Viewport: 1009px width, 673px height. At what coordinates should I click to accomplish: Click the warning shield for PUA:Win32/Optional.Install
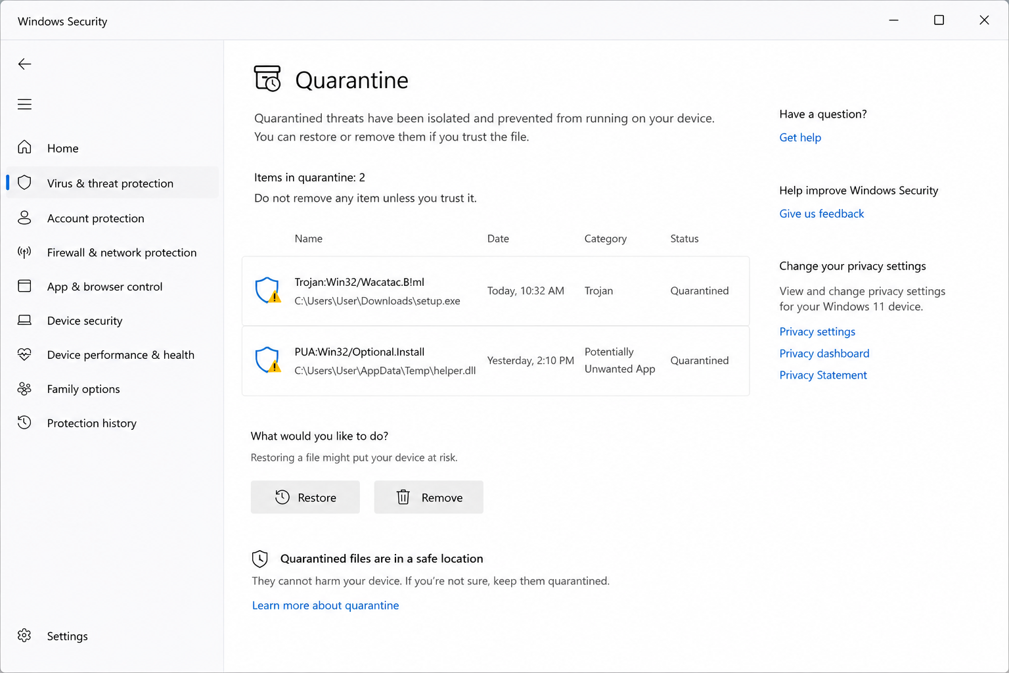(x=267, y=360)
